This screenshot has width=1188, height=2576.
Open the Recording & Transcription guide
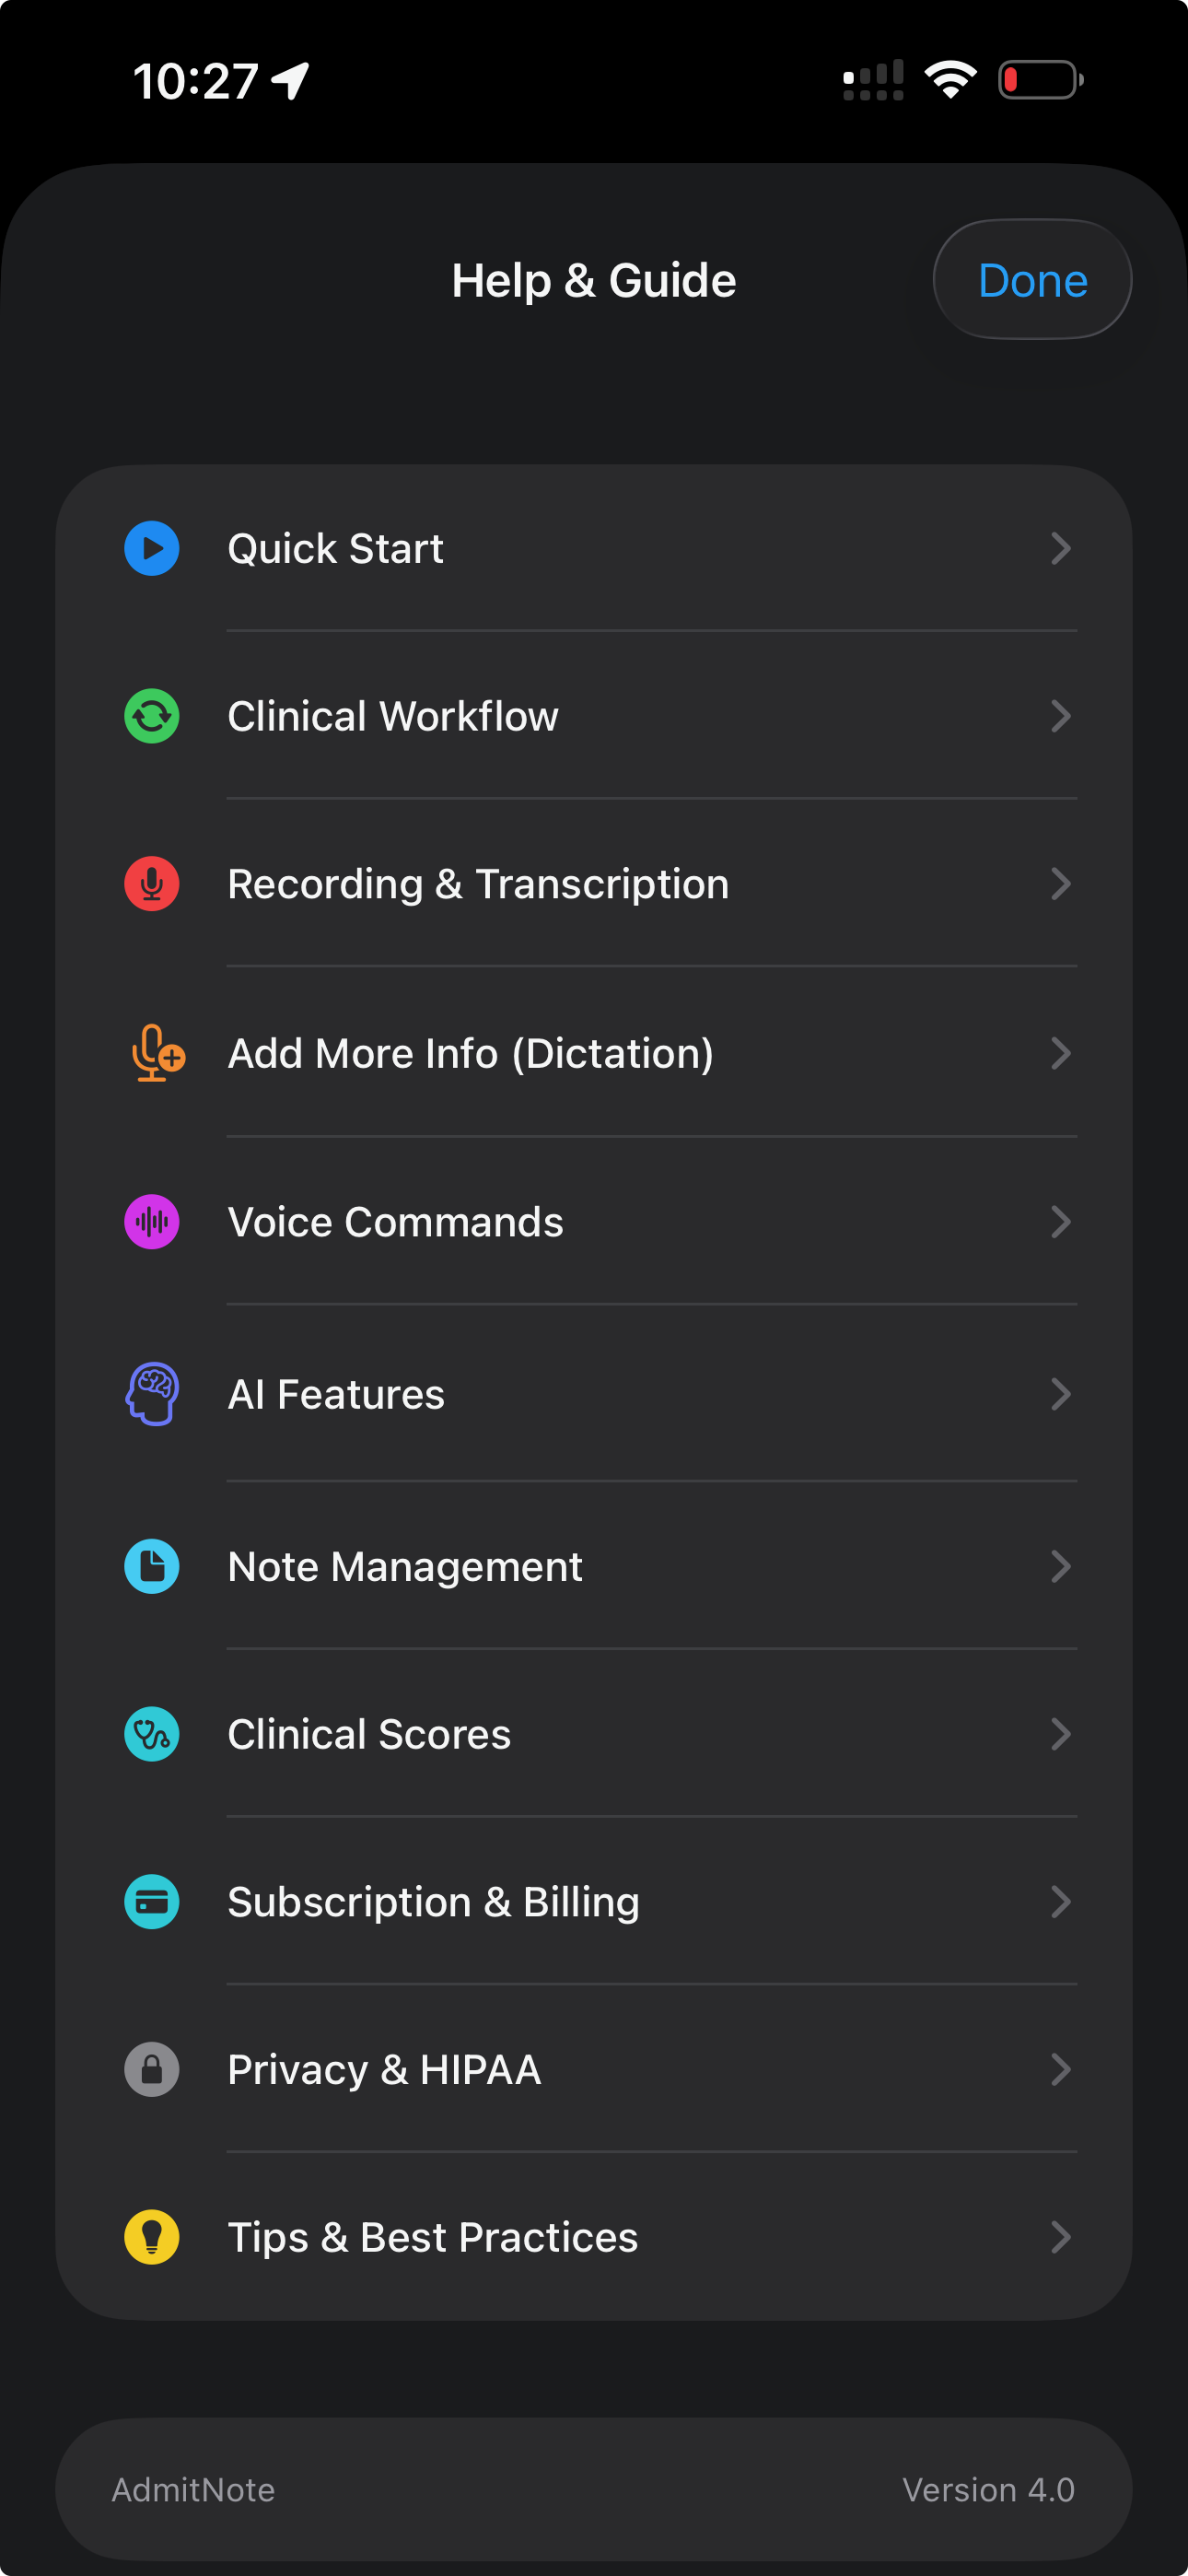pos(478,884)
